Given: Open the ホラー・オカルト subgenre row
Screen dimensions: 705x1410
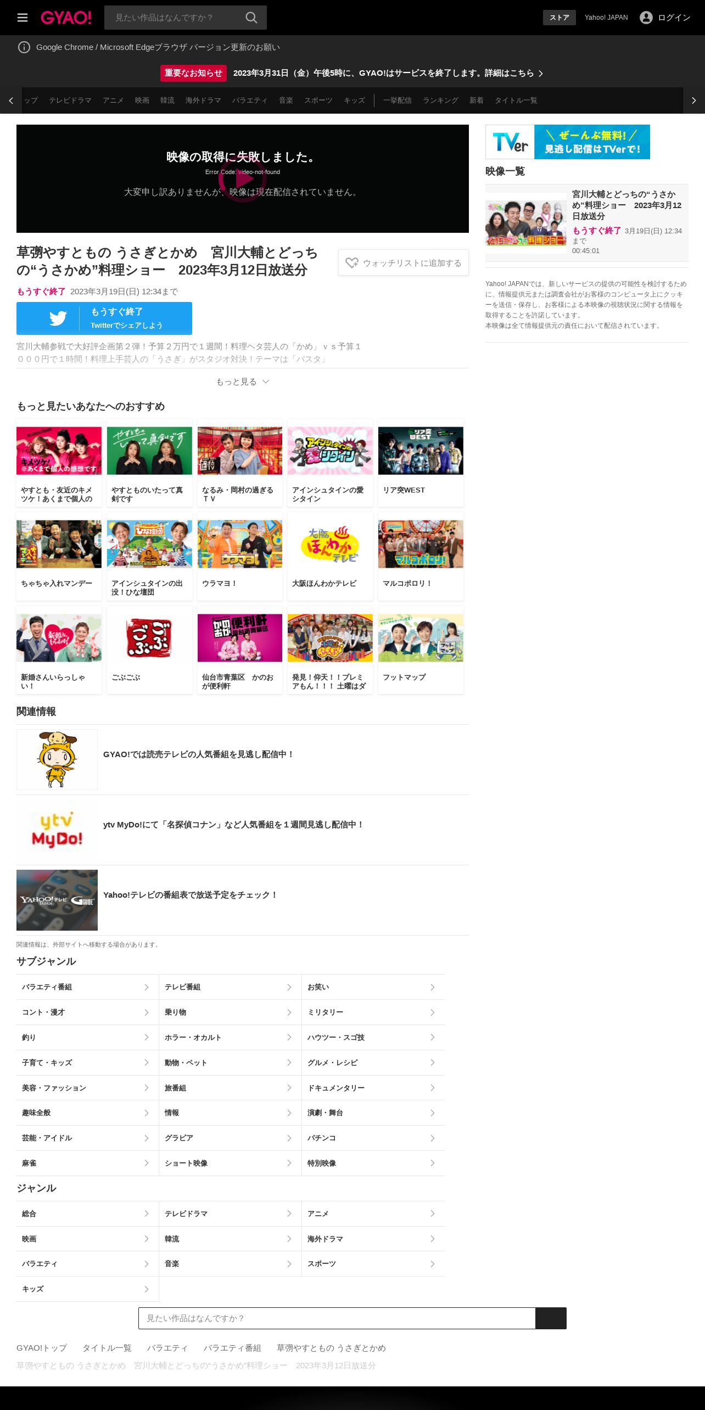Looking at the screenshot, I should pyautogui.click(x=230, y=1037).
